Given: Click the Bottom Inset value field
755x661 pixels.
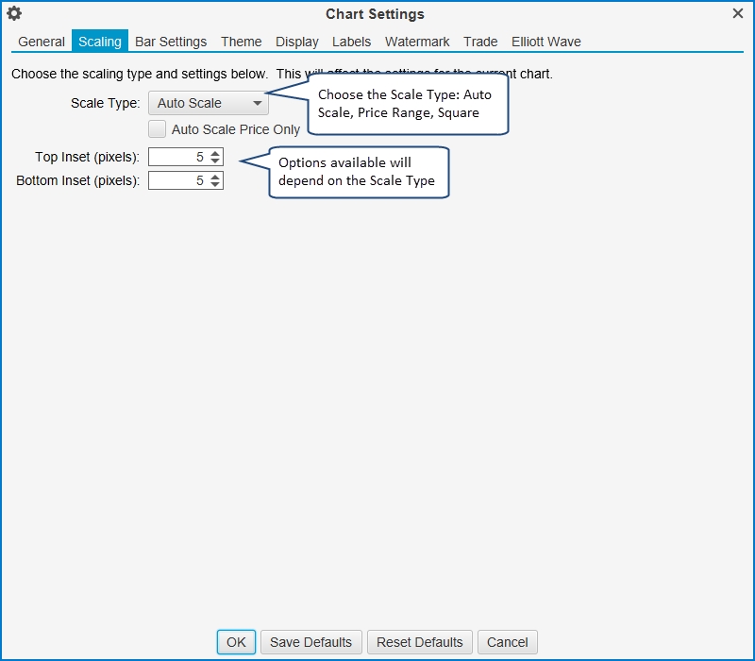Looking at the screenshot, I should 177,180.
